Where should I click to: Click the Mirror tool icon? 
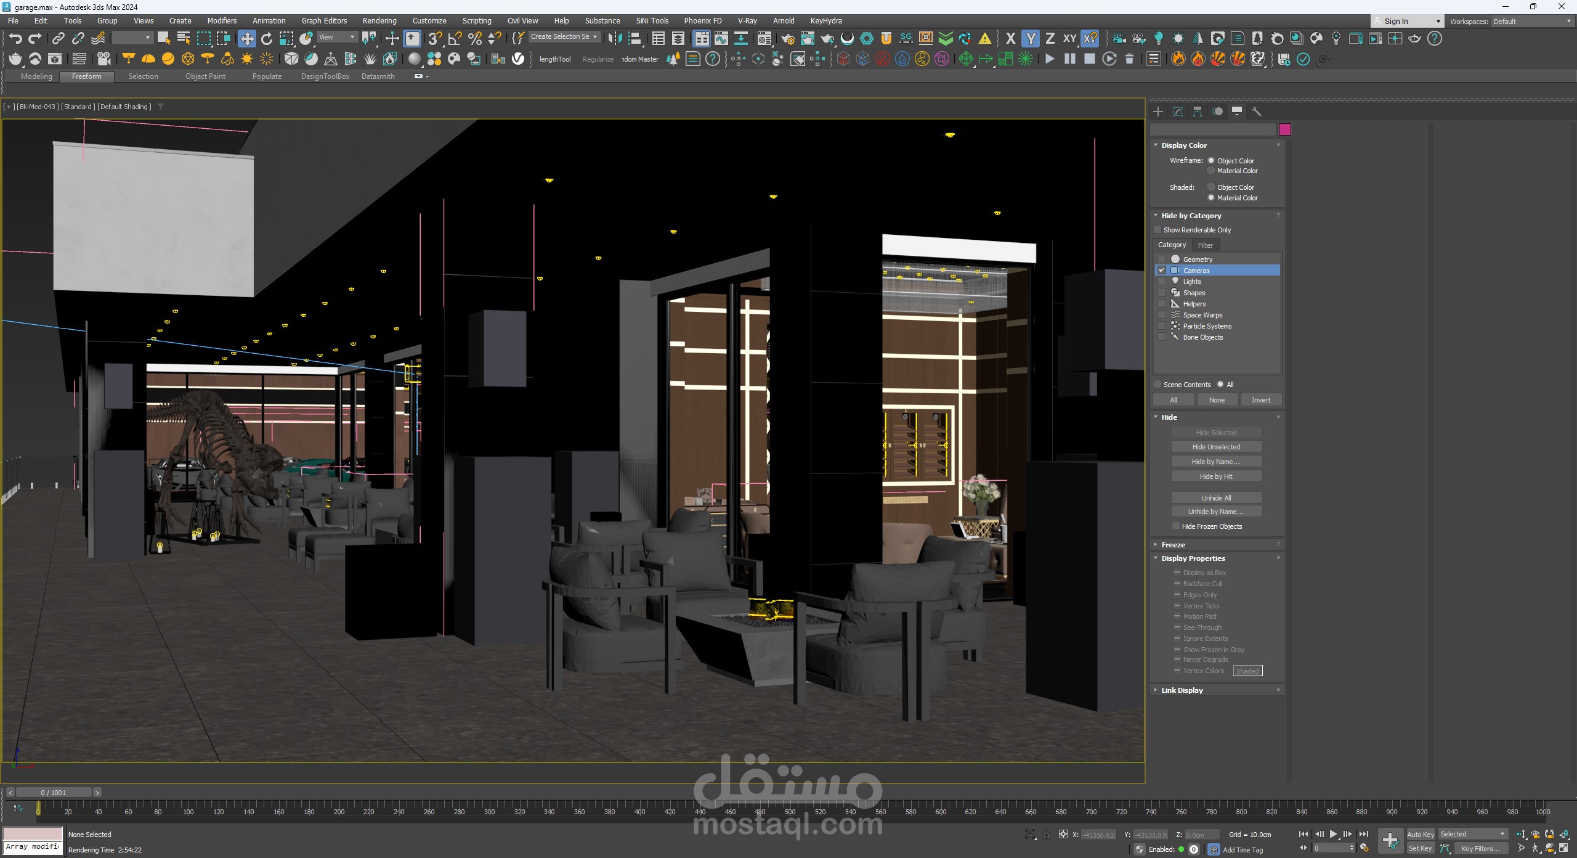coord(614,39)
